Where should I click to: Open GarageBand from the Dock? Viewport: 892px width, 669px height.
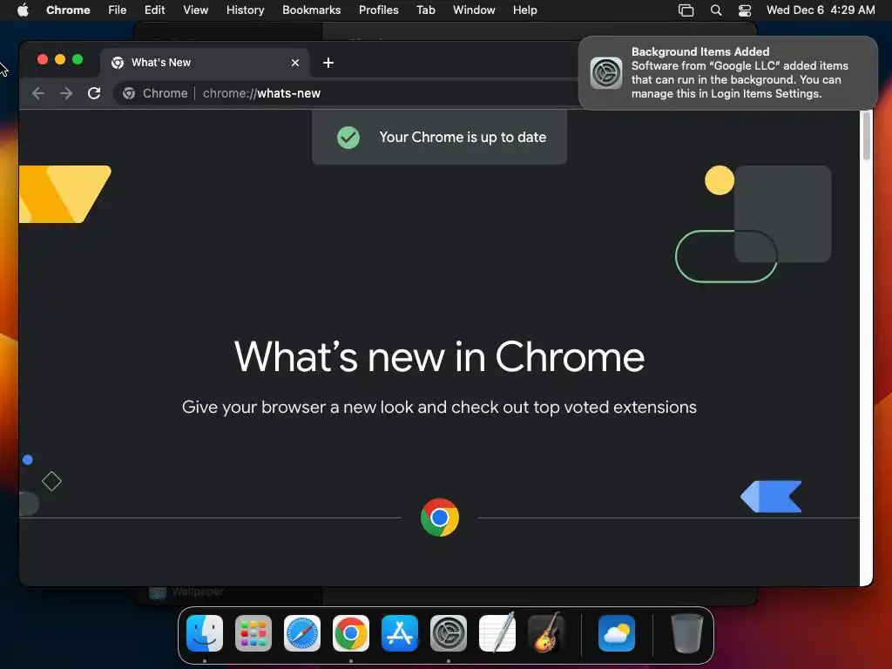tap(546, 633)
